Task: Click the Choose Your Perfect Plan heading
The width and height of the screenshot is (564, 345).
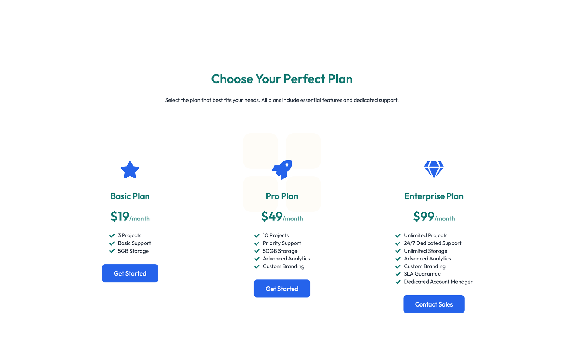Action: click(x=282, y=79)
